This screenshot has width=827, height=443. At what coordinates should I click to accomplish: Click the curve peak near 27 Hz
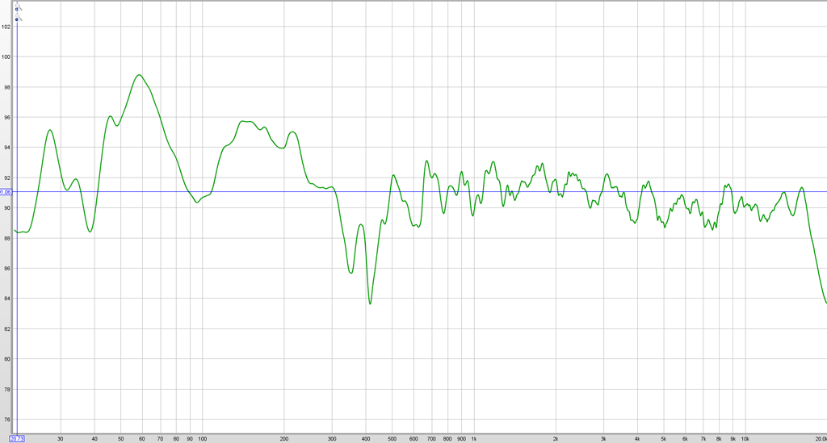coord(50,130)
